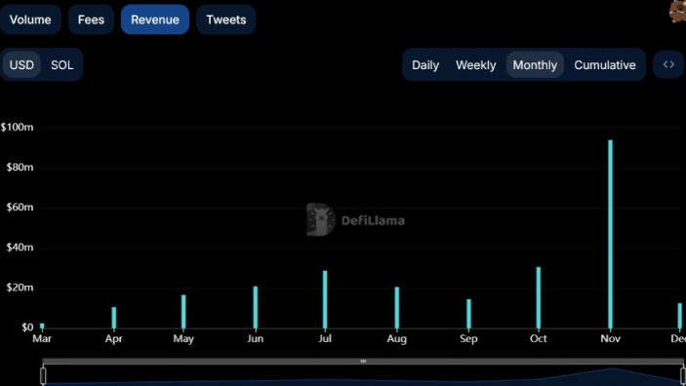Click the Sep month label

[x=468, y=339]
